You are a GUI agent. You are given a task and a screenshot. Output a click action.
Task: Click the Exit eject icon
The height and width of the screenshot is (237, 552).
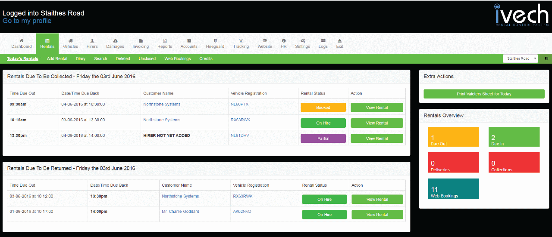point(339,40)
